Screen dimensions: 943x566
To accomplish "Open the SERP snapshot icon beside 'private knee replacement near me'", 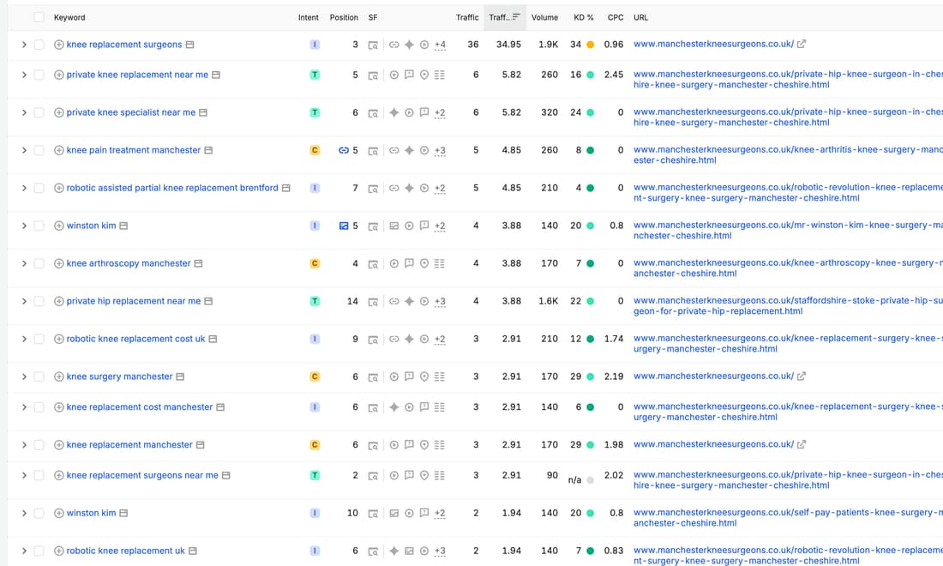I will click(216, 75).
